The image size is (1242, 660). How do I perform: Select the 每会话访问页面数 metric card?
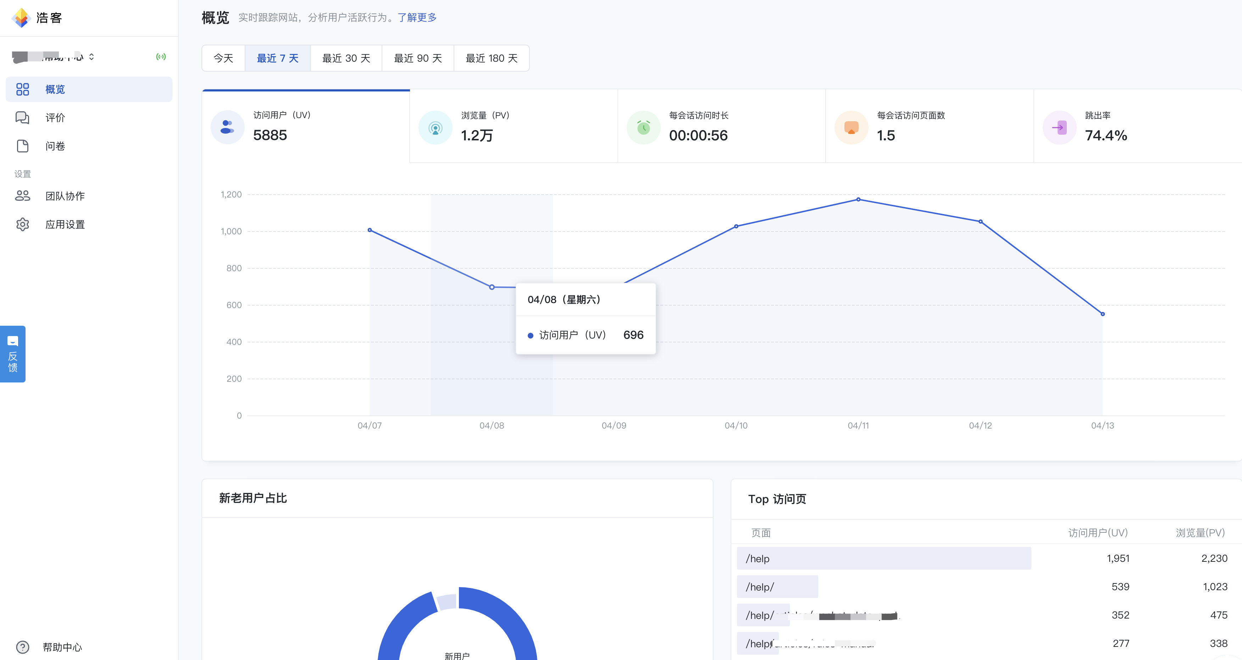click(x=930, y=127)
